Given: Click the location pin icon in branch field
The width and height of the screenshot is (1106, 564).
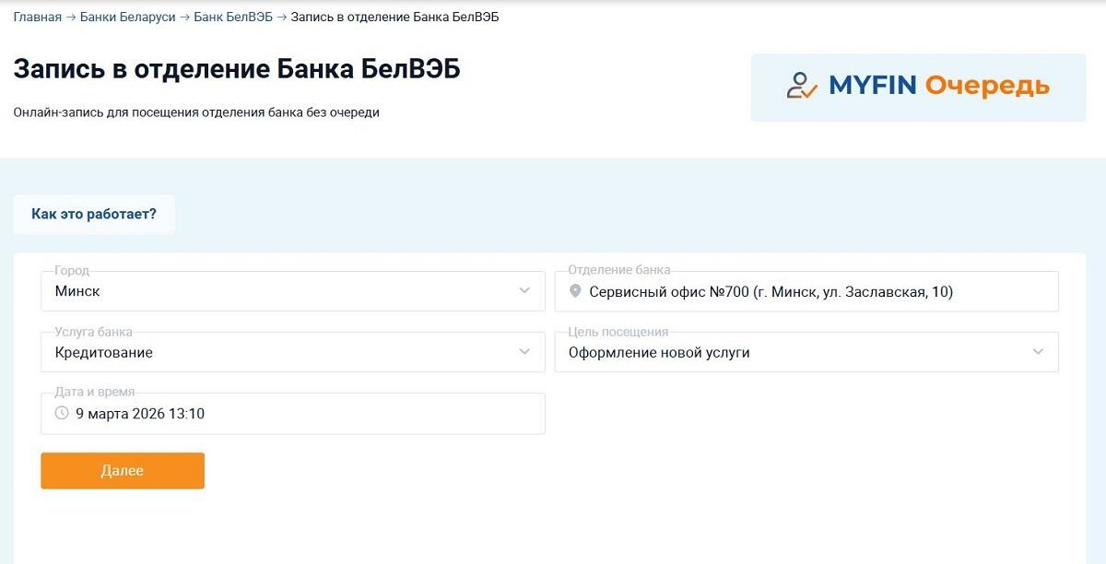Looking at the screenshot, I should [x=576, y=291].
